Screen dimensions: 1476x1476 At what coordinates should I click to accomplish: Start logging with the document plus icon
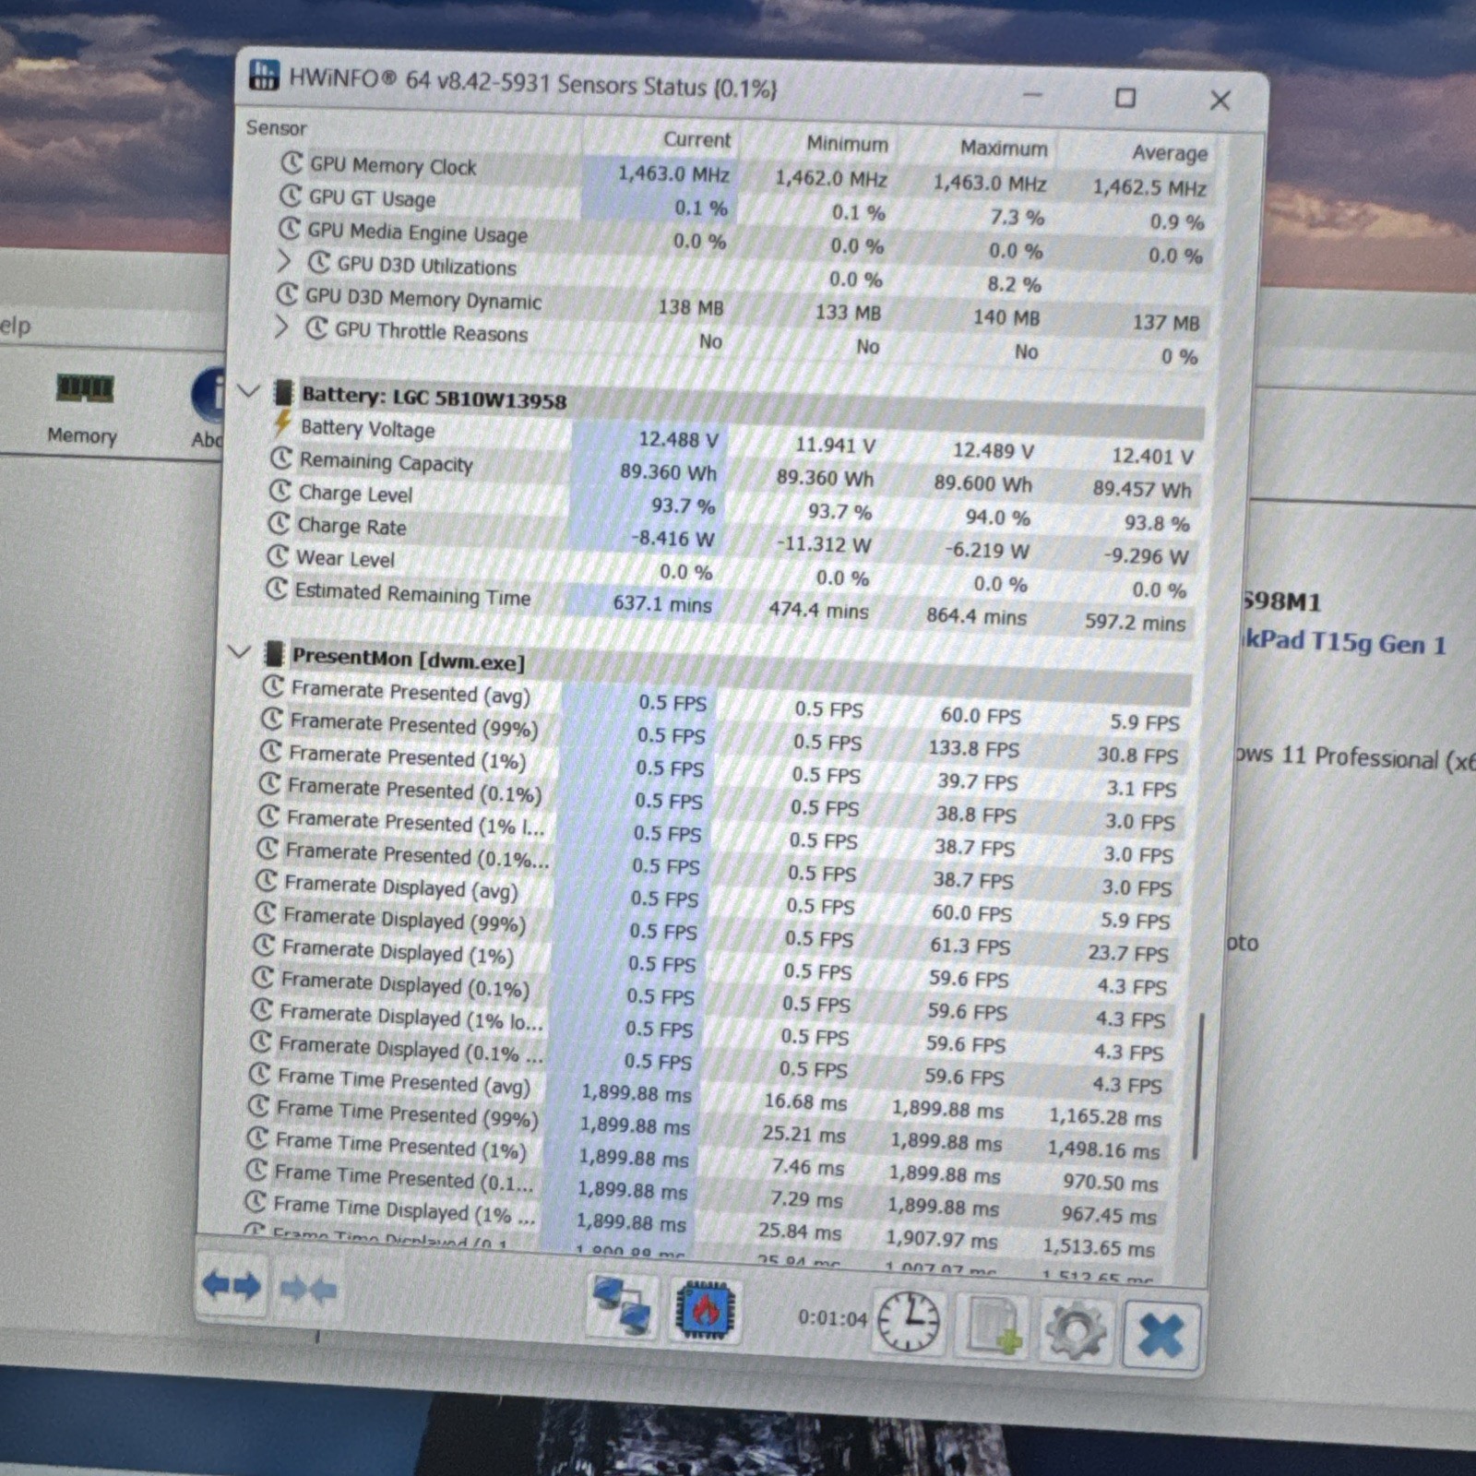[x=994, y=1327]
